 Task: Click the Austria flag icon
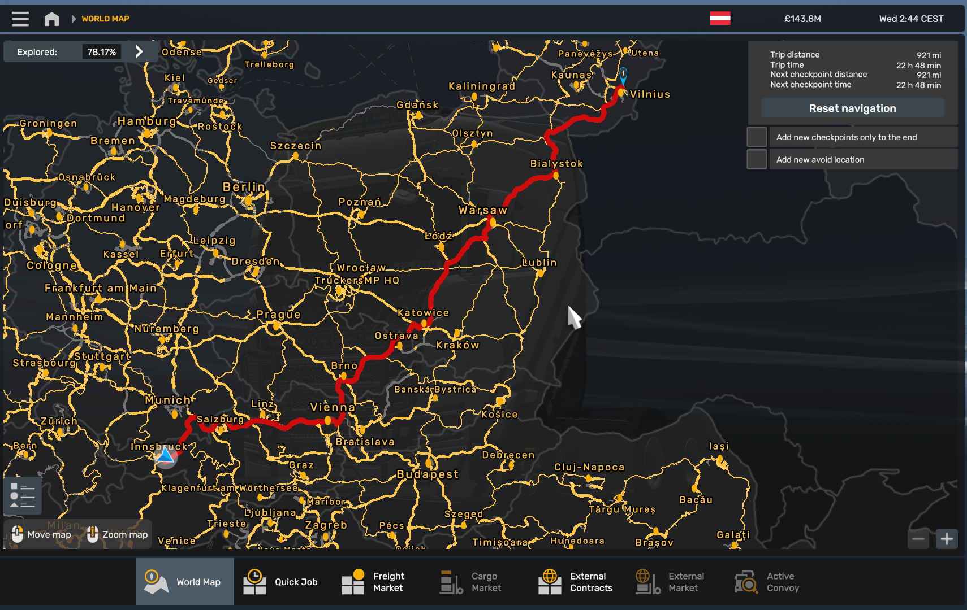[x=720, y=19]
